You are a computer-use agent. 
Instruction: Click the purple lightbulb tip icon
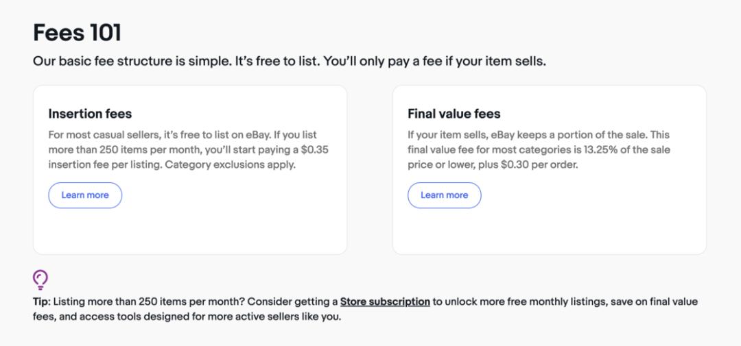pos(40,280)
